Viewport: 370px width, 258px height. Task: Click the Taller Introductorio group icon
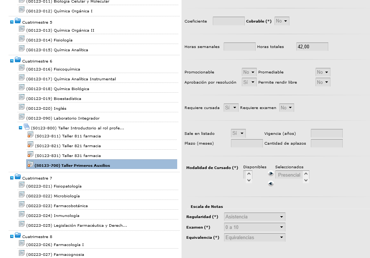point(27,126)
